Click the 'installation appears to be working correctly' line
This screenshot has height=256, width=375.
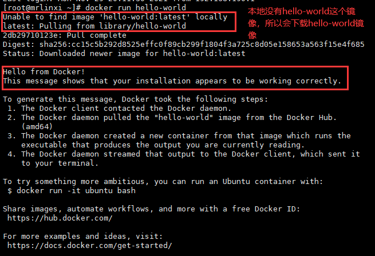tap(172, 81)
